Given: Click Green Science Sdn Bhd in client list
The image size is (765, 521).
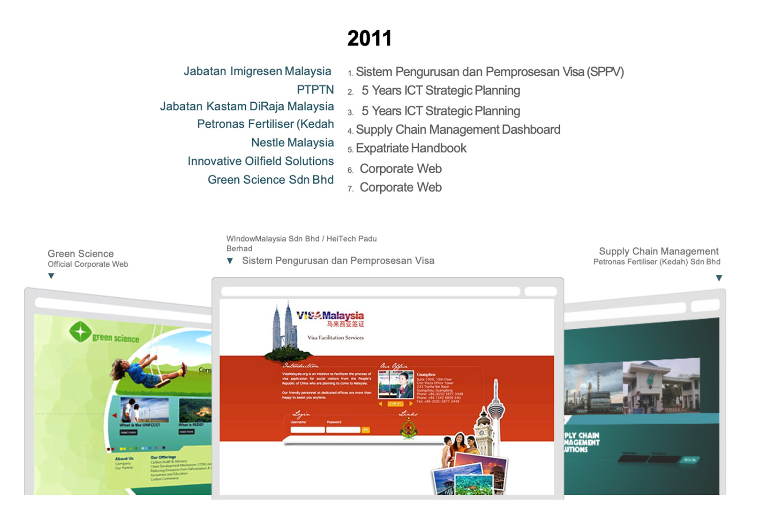Looking at the screenshot, I should point(270,180).
